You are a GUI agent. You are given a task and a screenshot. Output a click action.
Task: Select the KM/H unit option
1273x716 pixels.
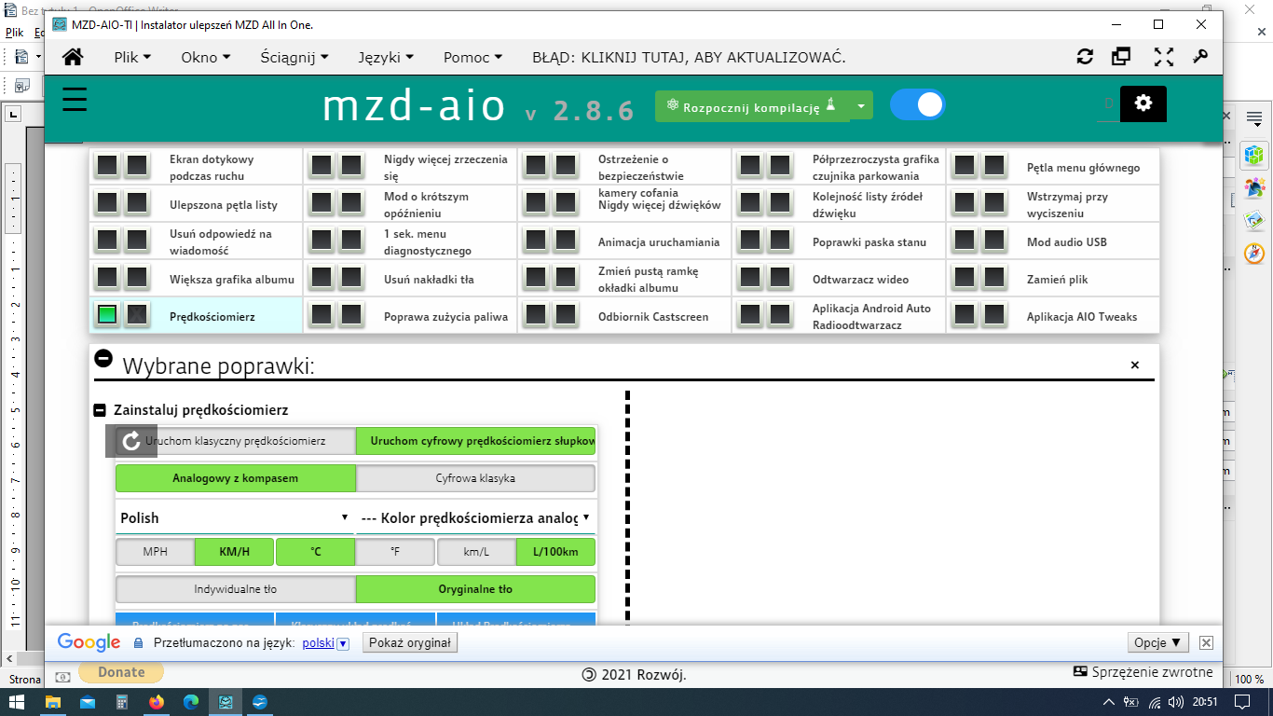click(x=234, y=552)
